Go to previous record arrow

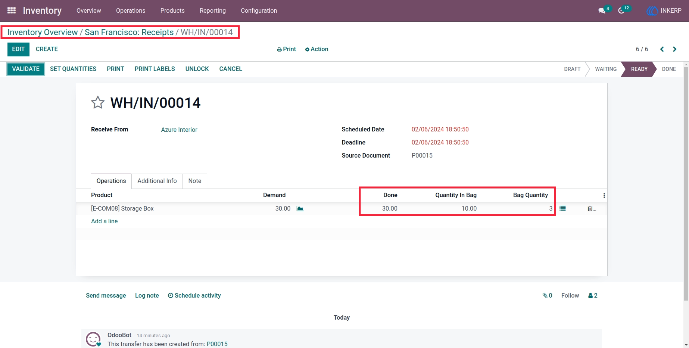pyautogui.click(x=662, y=49)
